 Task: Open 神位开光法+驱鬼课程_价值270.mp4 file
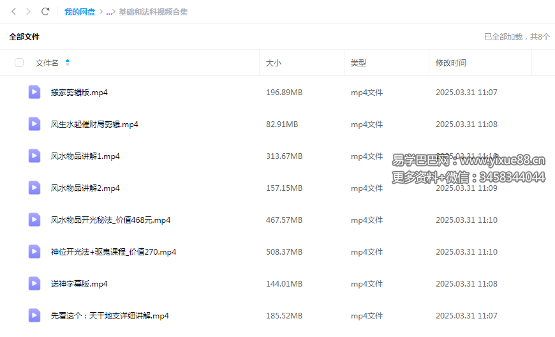click(x=113, y=252)
